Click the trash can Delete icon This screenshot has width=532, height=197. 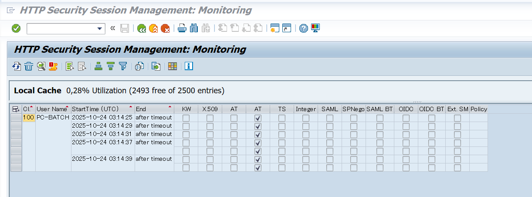29,66
